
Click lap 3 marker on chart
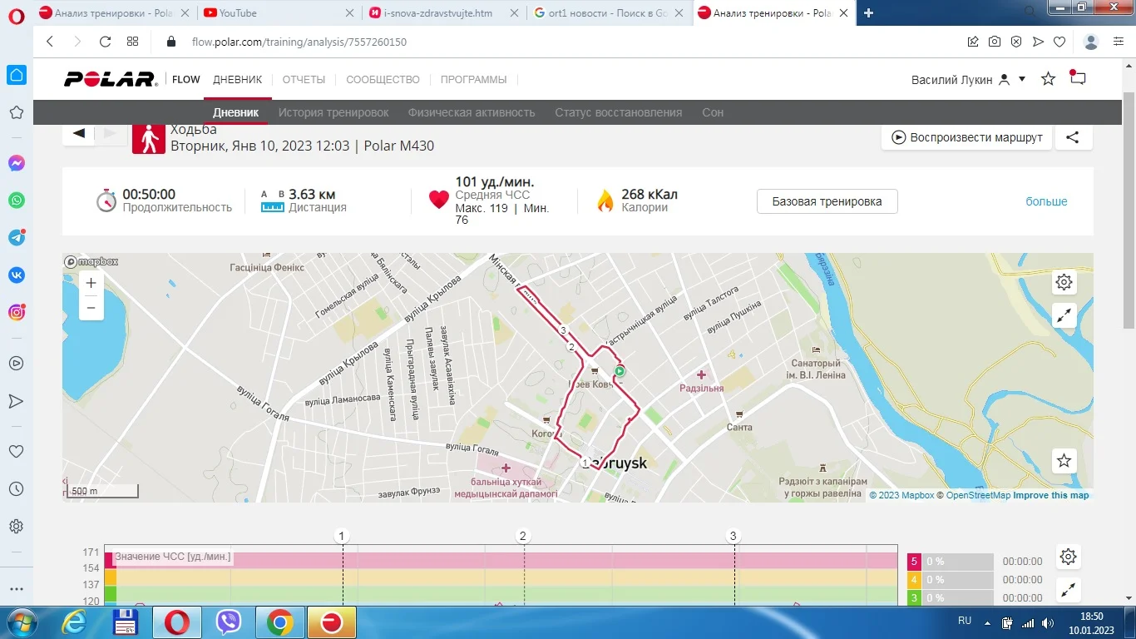pos(733,536)
